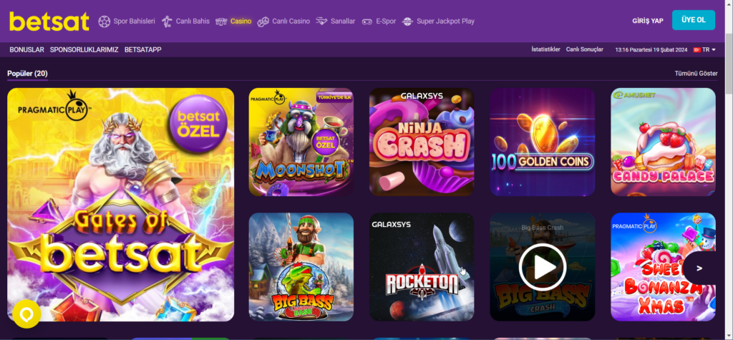
Task: Click the player icon beside Canlı Bahis
Action: pos(166,21)
